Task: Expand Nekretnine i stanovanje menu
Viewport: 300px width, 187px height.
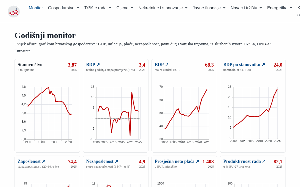Action: [x=163, y=8]
